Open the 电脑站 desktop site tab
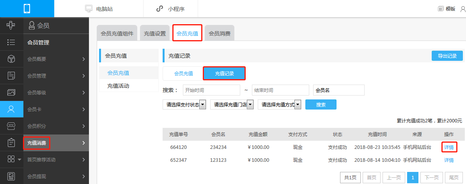The width and height of the screenshot is (466, 184). (99, 9)
